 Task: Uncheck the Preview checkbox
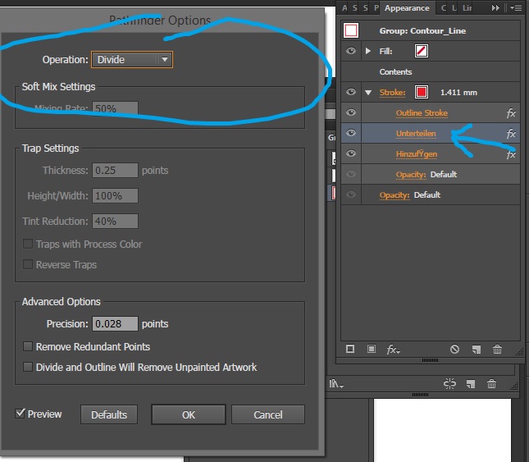21,414
